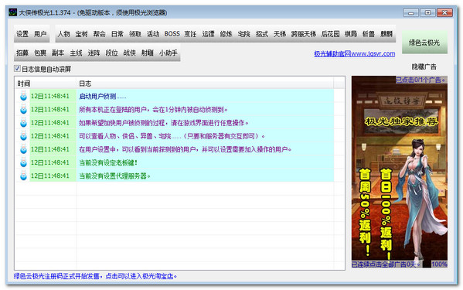Open the 射雕 toolbar item

coord(148,53)
